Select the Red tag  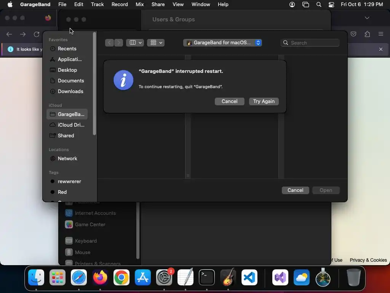click(67, 192)
